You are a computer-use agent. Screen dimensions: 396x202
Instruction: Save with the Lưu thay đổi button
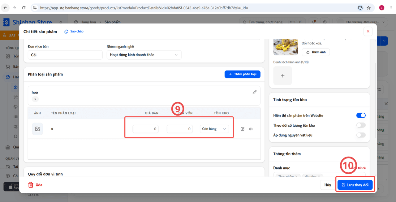point(355,185)
